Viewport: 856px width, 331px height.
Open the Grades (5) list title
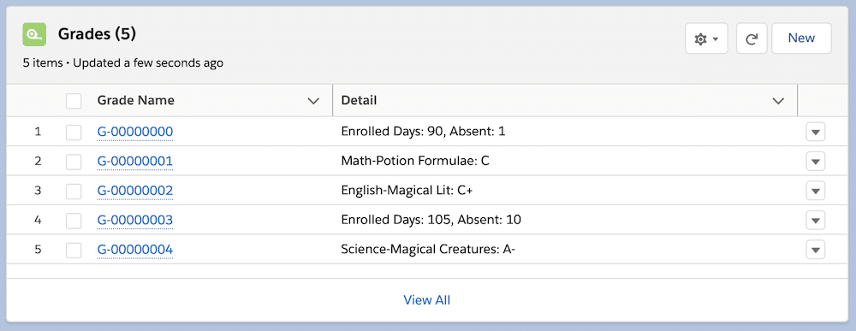[98, 34]
